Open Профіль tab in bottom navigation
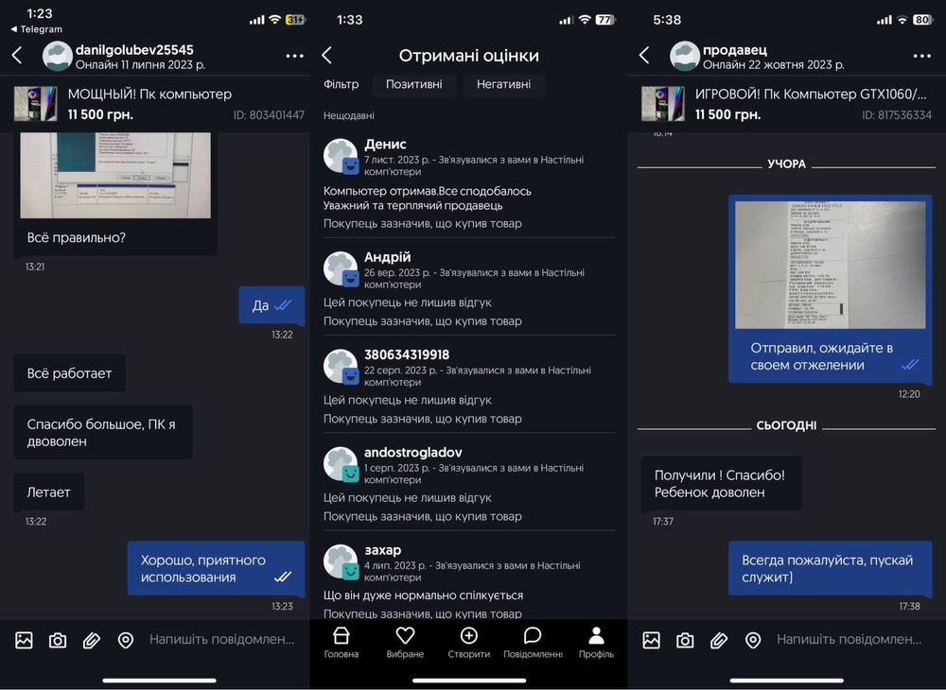The image size is (946, 690). point(596,642)
